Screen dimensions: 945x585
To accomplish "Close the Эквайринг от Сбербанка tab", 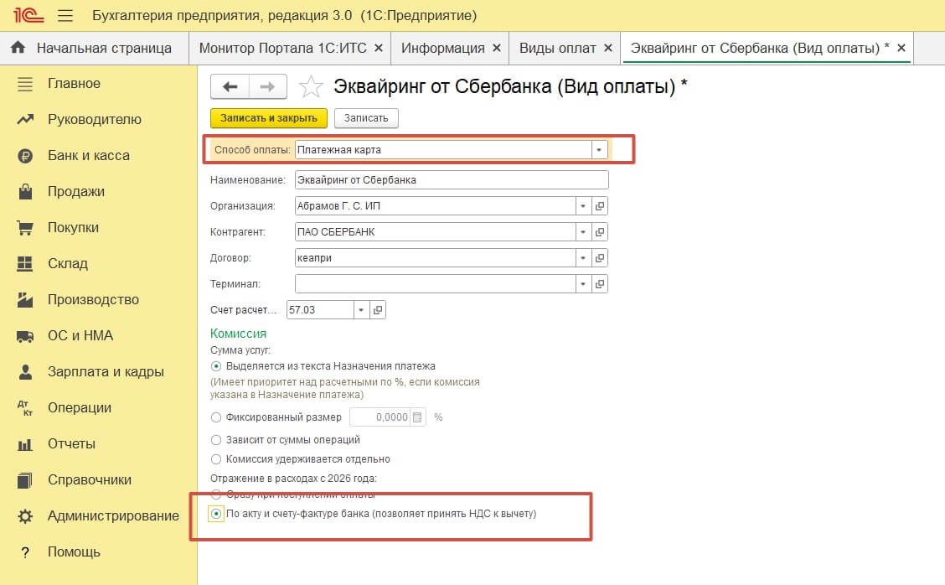I will coord(901,48).
